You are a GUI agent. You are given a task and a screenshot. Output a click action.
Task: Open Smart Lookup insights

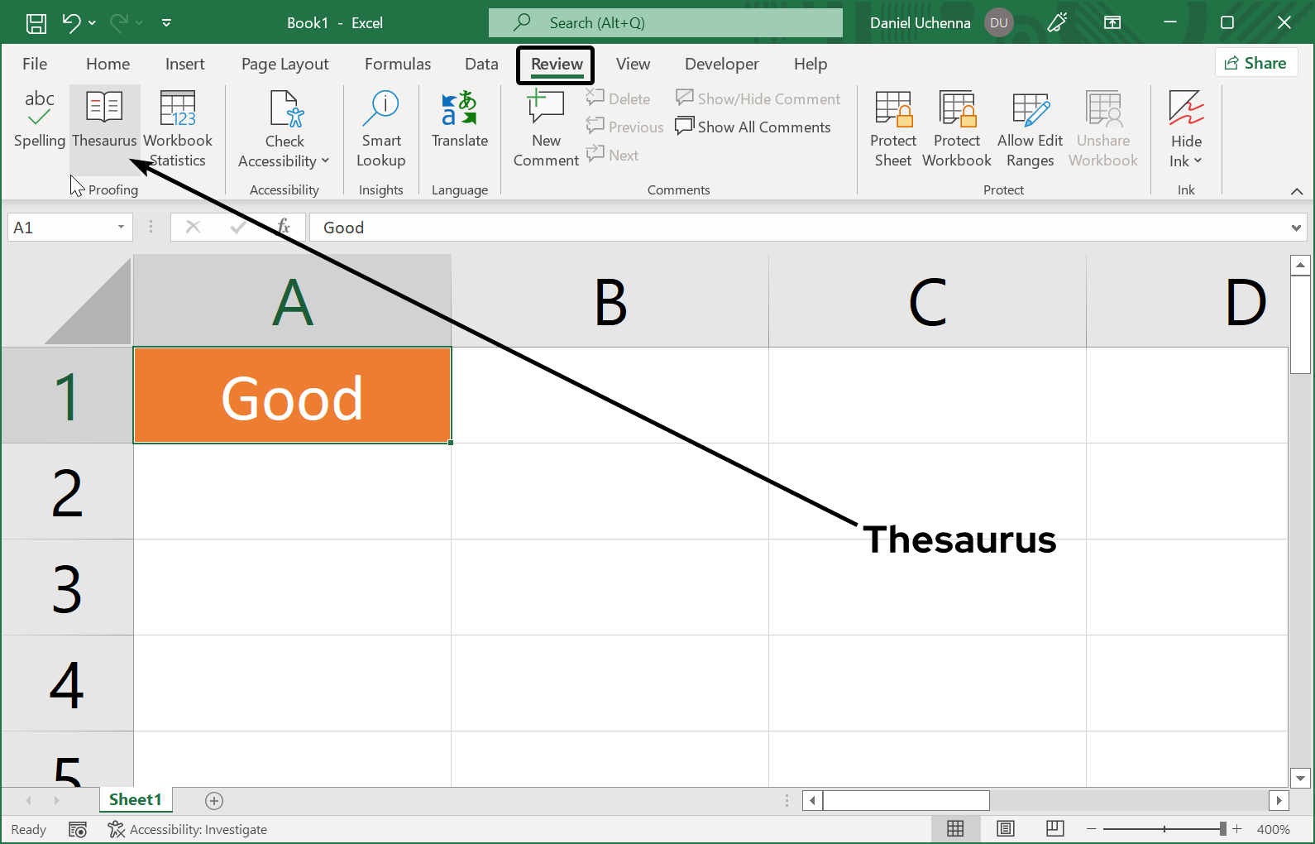point(380,128)
